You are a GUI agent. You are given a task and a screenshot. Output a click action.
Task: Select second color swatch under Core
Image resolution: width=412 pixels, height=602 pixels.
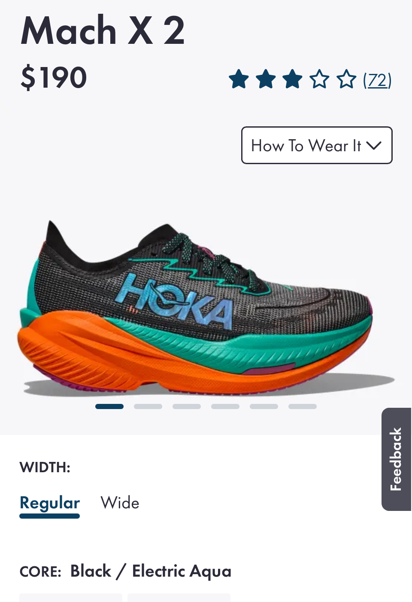179,598
